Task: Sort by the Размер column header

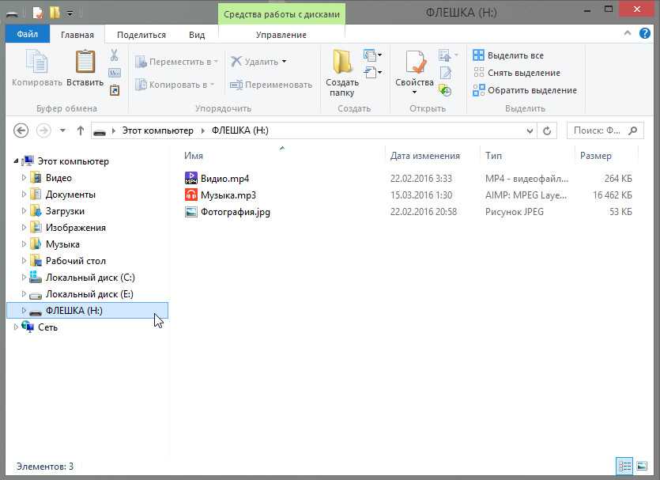Action: (596, 155)
